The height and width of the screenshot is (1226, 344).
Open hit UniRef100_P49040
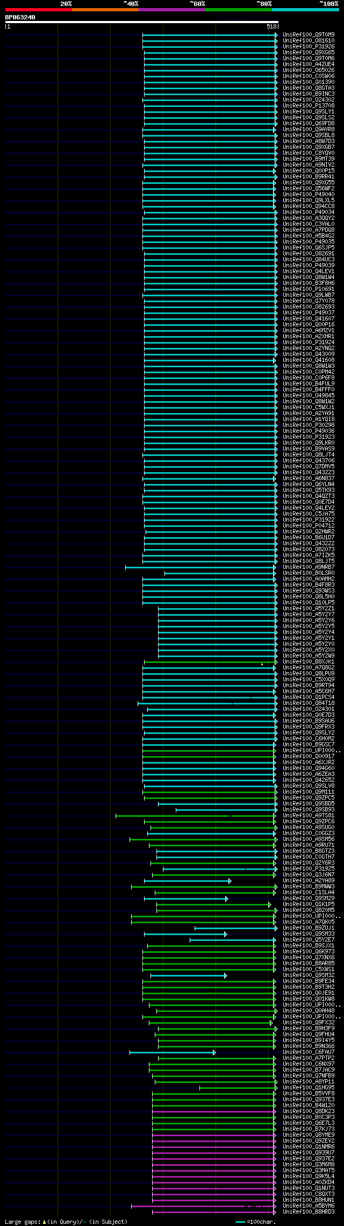(x=309, y=195)
